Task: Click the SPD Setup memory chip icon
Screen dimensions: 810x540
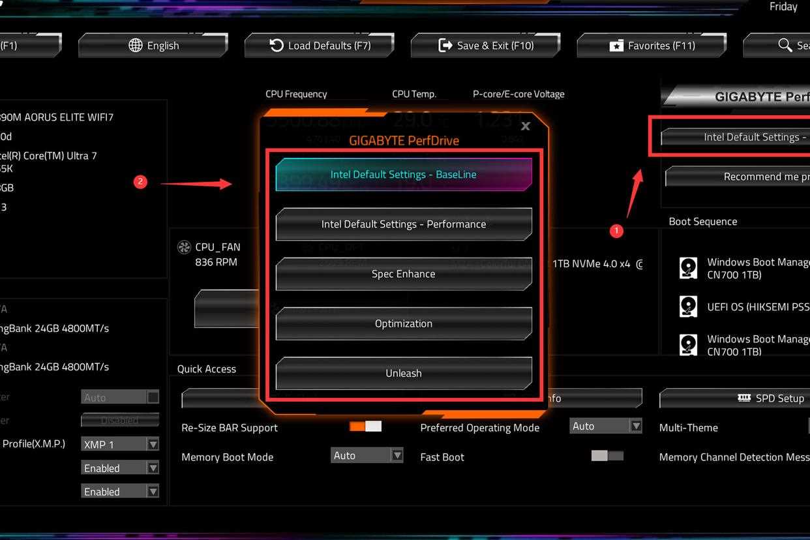Action: [x=743, y=398]
